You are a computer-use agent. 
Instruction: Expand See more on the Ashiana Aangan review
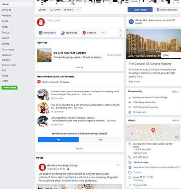tap(78, 108)
